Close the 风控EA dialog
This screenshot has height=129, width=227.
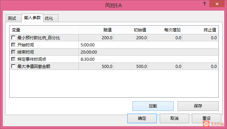point(217,4)
